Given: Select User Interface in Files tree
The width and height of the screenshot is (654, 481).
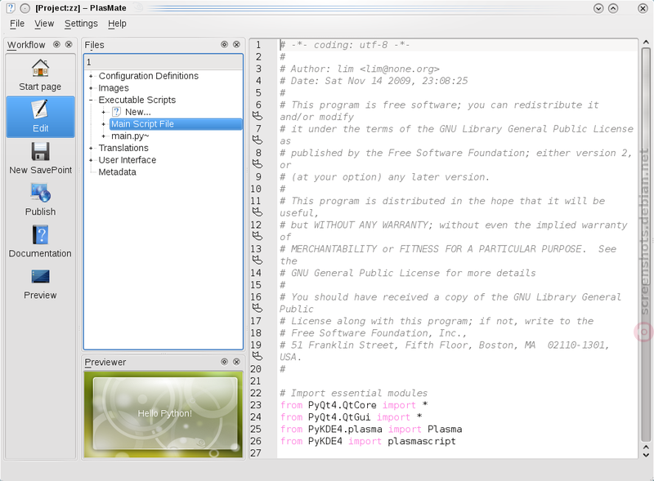Looking at the screenshot, I should pos(128,160).
